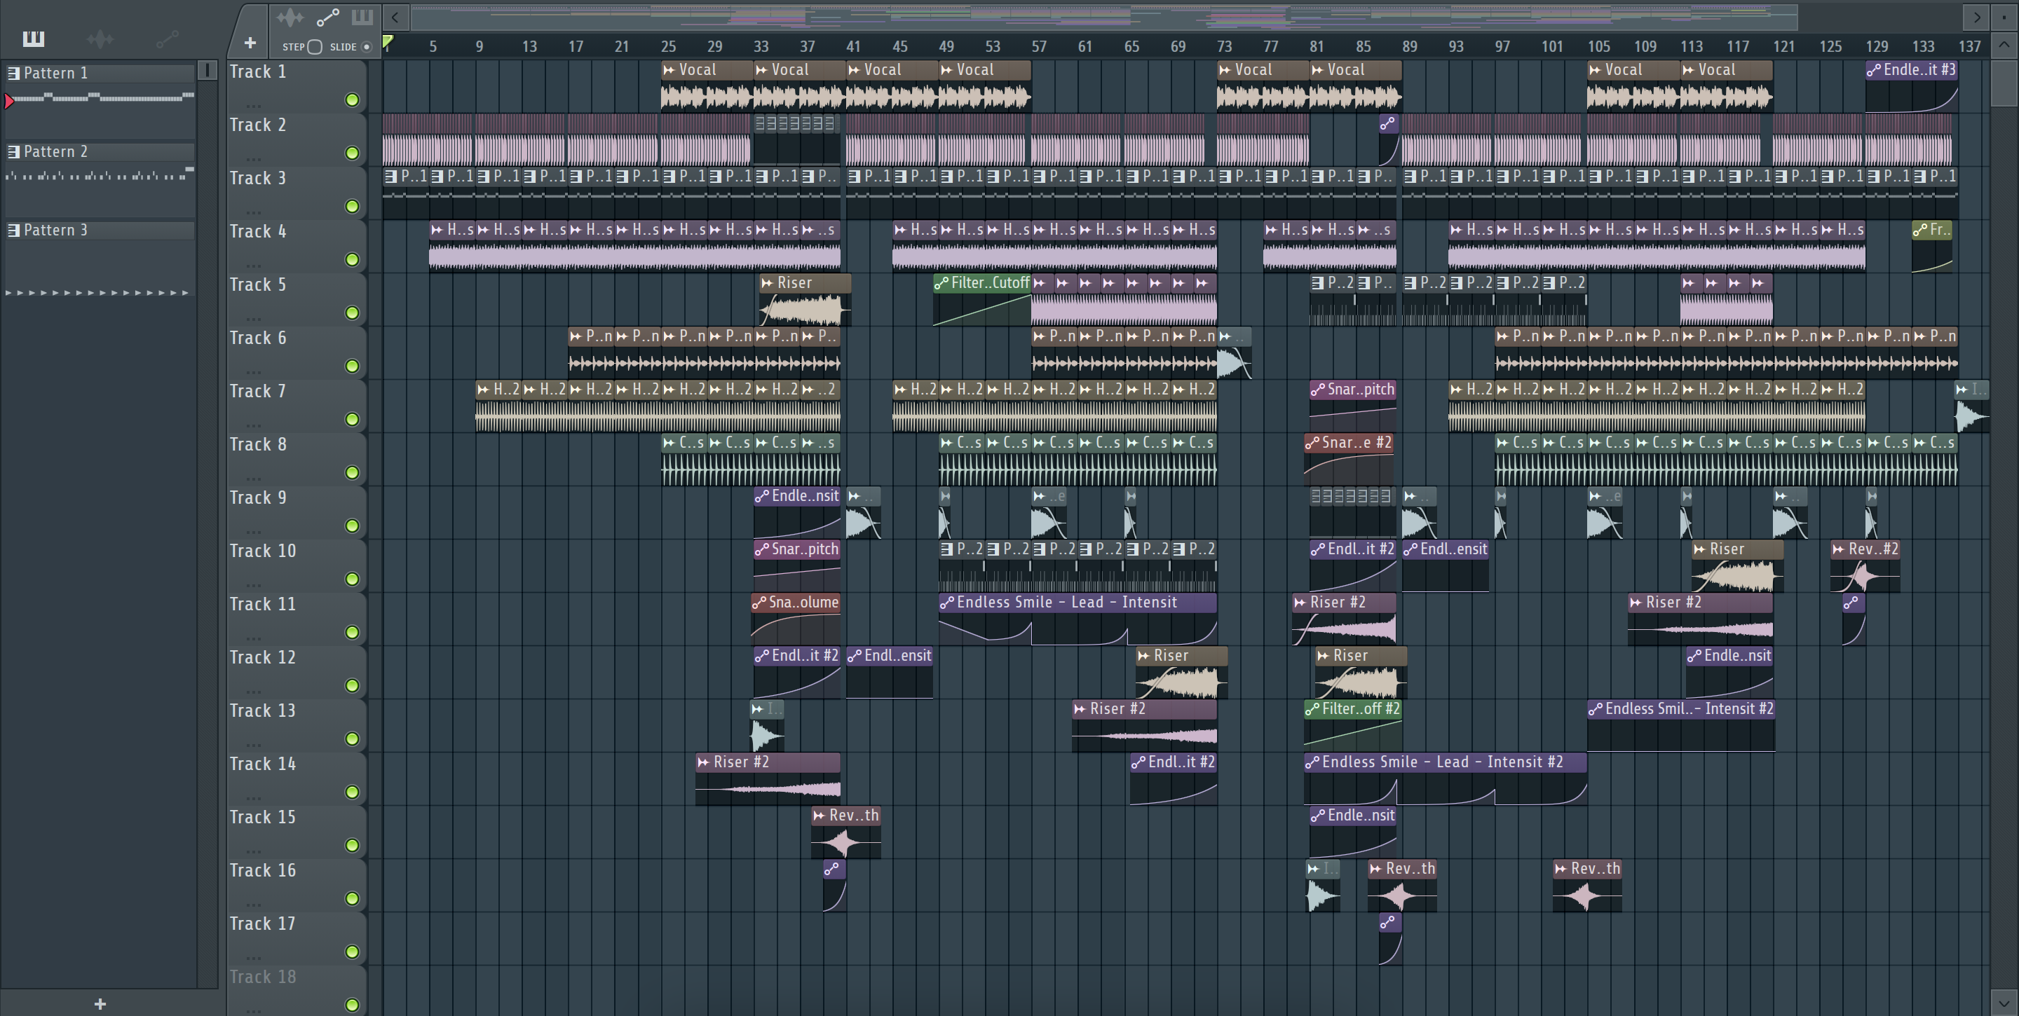Open the Snar..e #2 clip menu on Track 8
Viewport: 2019px width, 1016px height.
tap(1312, 443)
